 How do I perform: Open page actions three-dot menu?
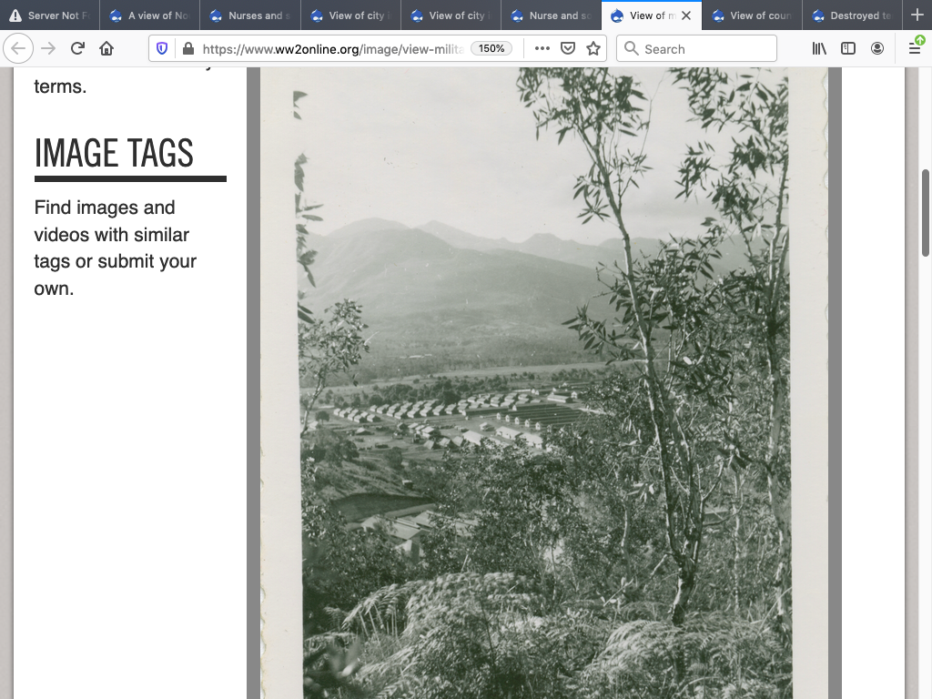[542, 48]
